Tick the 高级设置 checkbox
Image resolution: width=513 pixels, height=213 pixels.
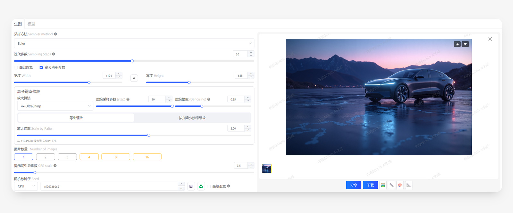(x=209, y=186)
